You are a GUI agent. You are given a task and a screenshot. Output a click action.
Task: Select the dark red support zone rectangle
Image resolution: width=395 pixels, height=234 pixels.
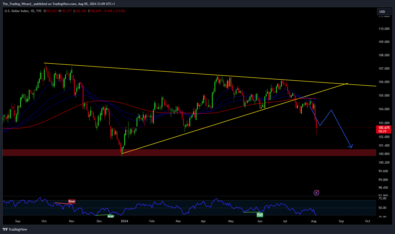pos(189,153)
